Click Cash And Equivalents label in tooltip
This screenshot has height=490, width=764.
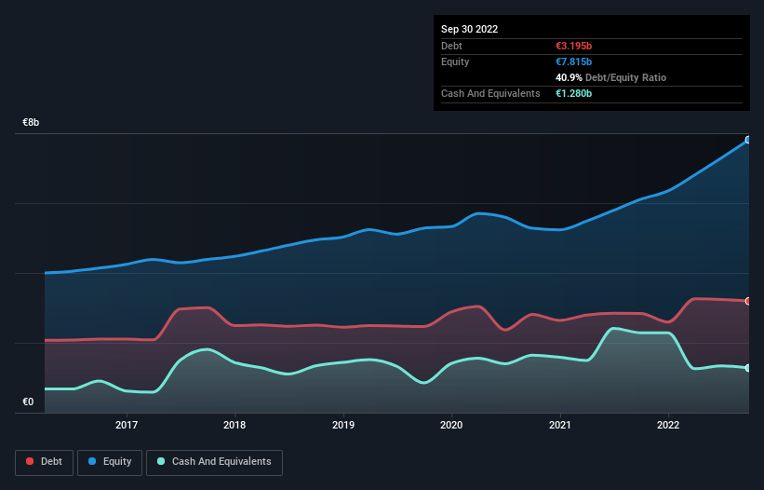pyautogui.click(x=490, y=93)
